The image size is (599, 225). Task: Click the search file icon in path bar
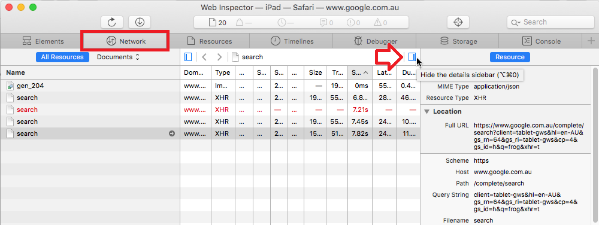click(235, 57)
